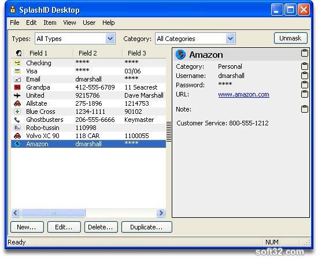Click the Edit... button below the list
The height and width of the screenshot is (260, 318).
point(64,227)
